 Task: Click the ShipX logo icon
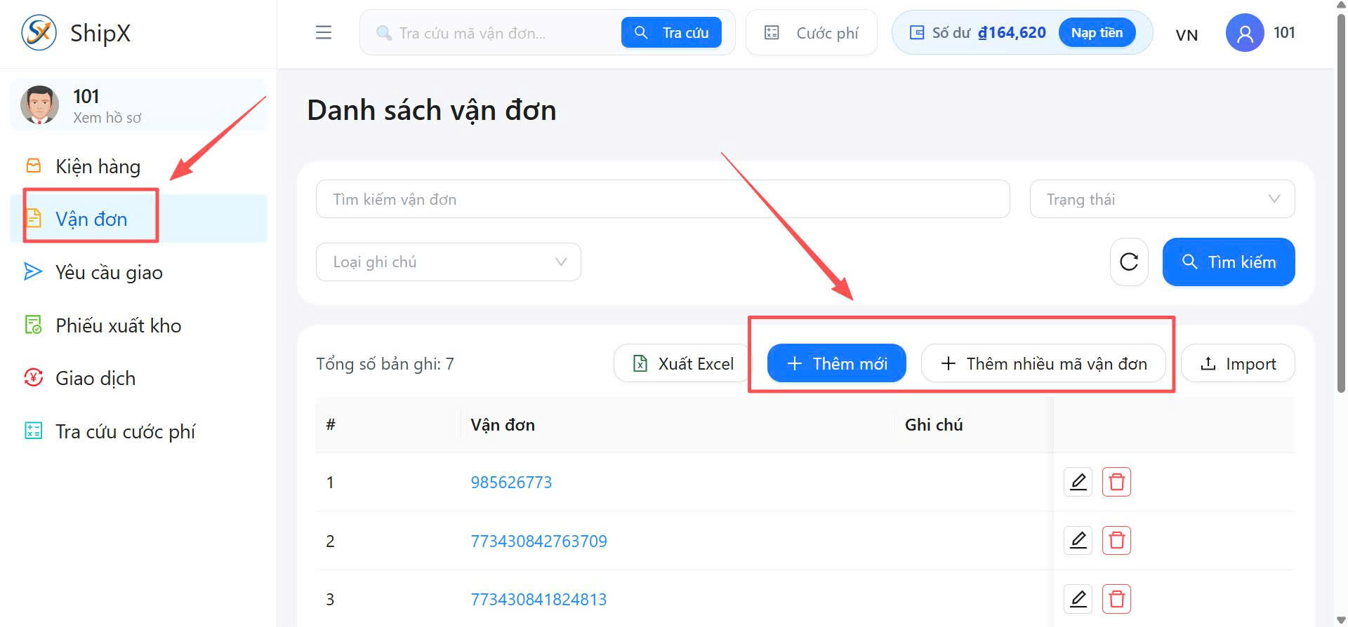click(x=39, y=32)
